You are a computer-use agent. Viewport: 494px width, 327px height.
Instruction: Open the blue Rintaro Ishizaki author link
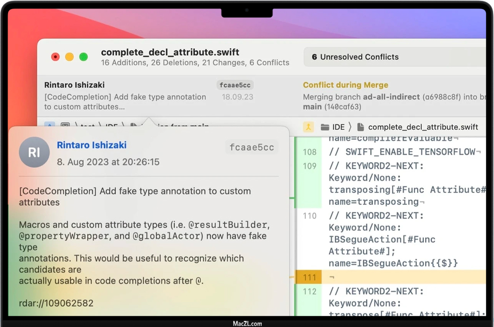point(92,145)
